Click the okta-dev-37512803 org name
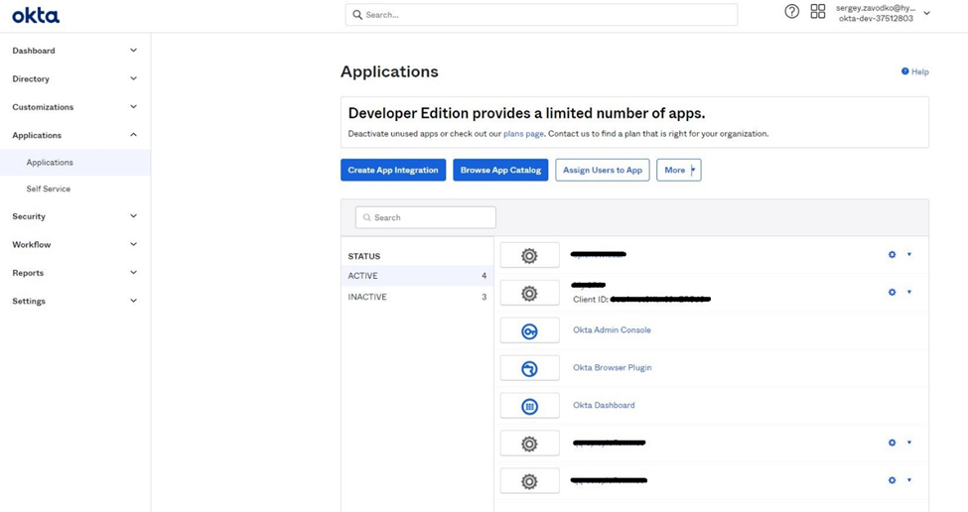This screenshot has width=968, height=512. click(876, 19)
